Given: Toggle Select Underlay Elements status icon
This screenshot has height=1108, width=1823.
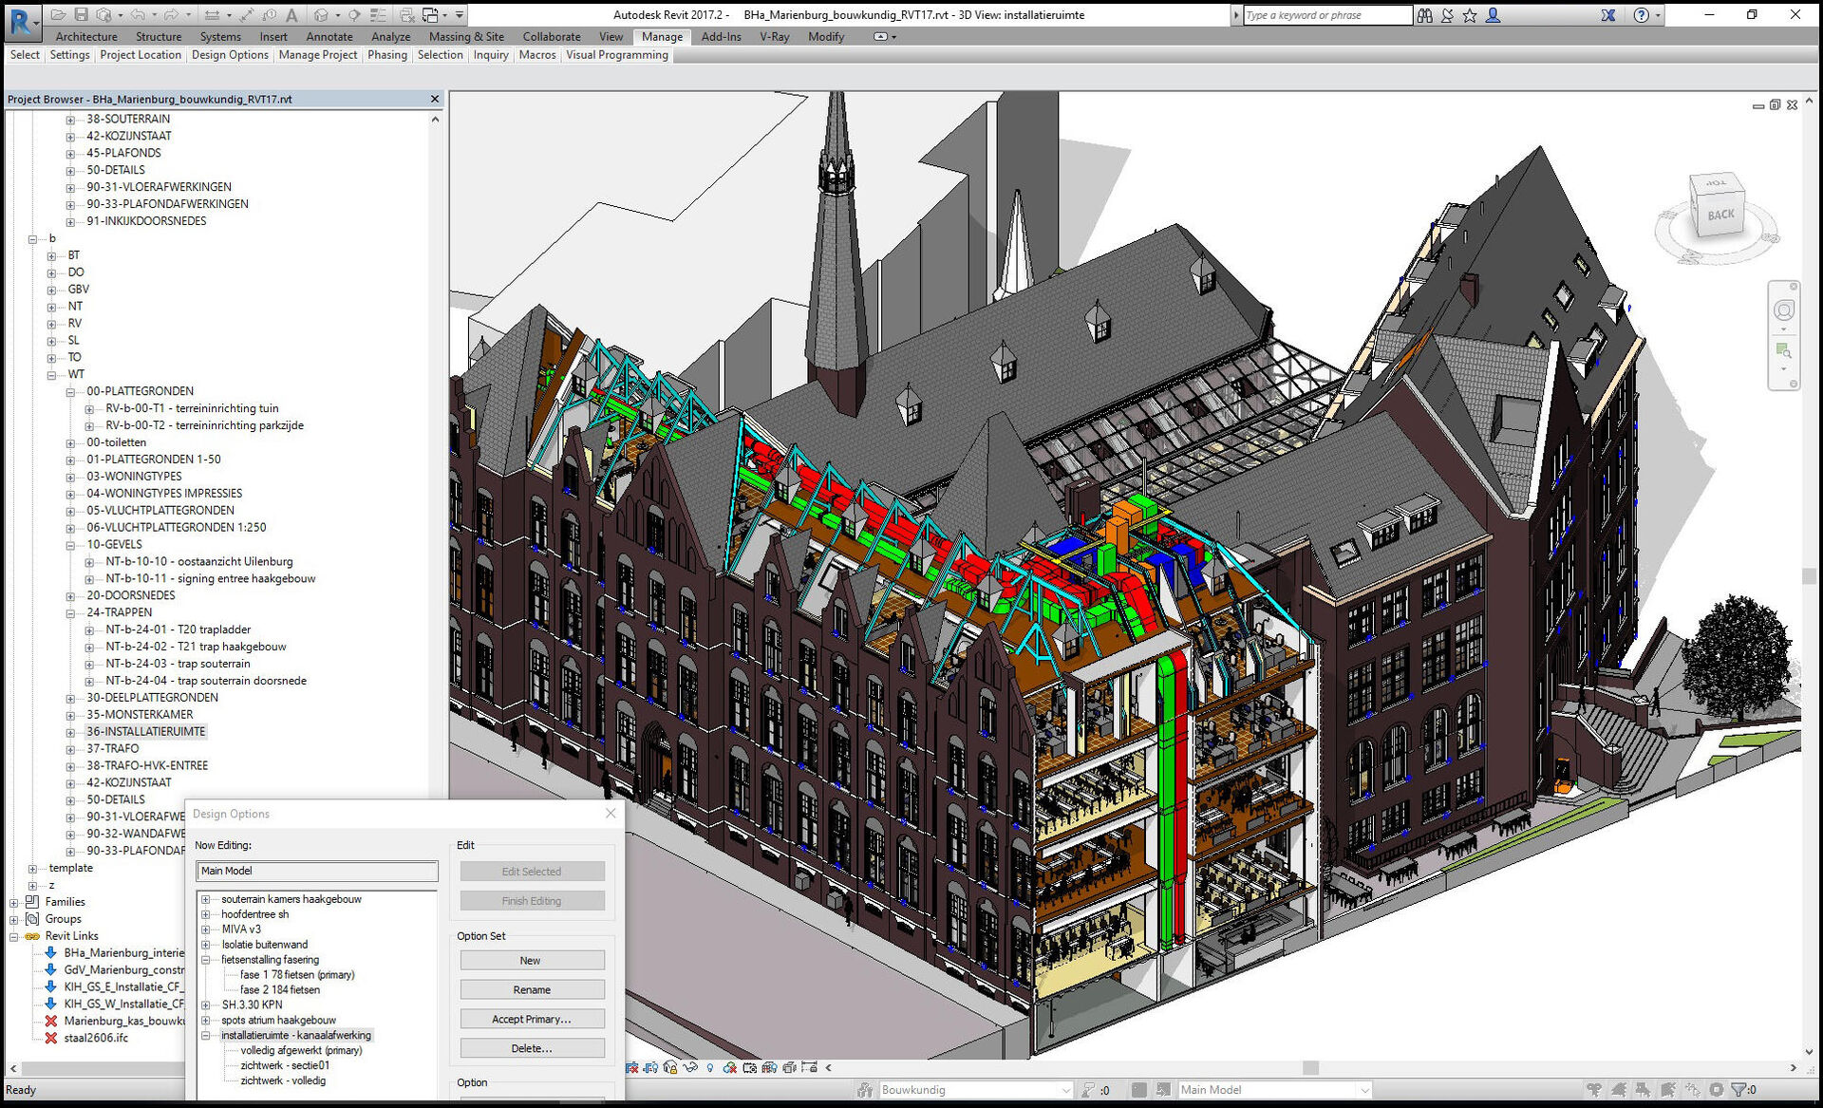Looking at the screenshot, I should tap(1619, 1090).
